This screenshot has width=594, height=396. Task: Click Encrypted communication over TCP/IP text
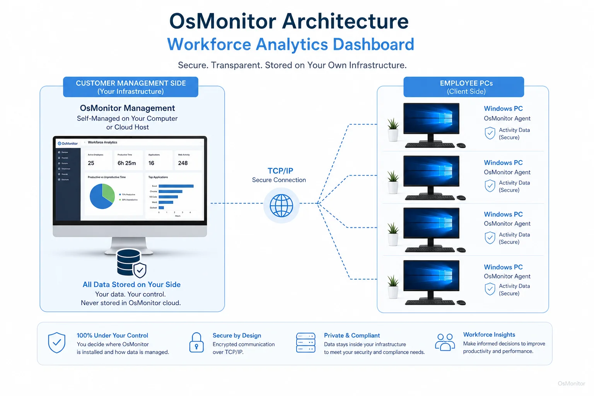(x=244, y=348)
